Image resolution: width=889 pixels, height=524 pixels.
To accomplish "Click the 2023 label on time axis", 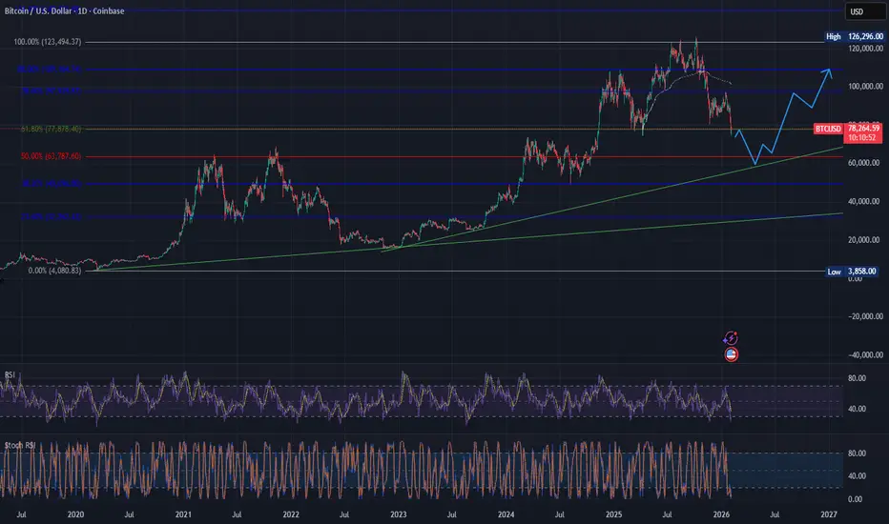I will (398, 514).
